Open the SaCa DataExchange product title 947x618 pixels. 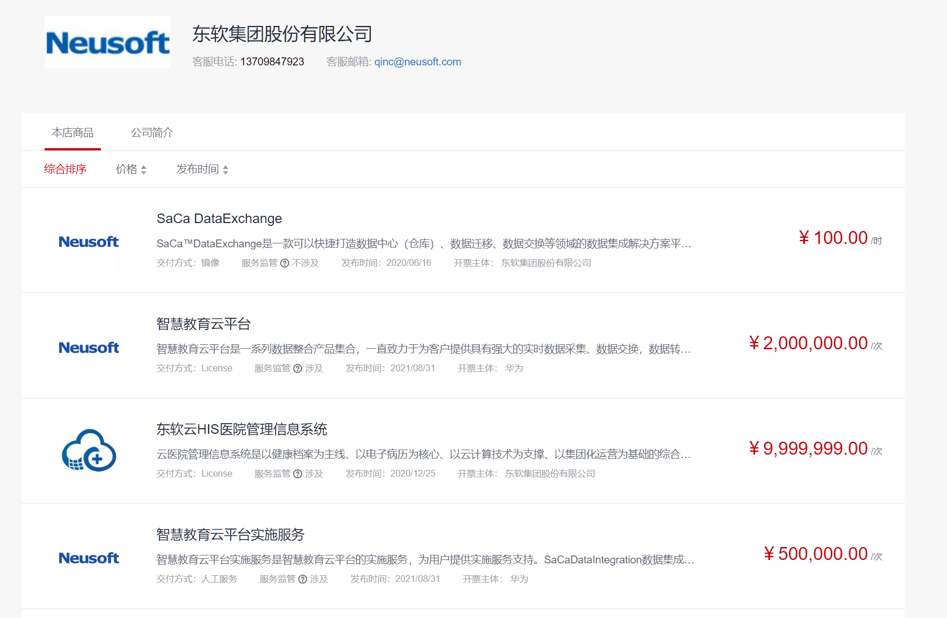tap(219, 219)
